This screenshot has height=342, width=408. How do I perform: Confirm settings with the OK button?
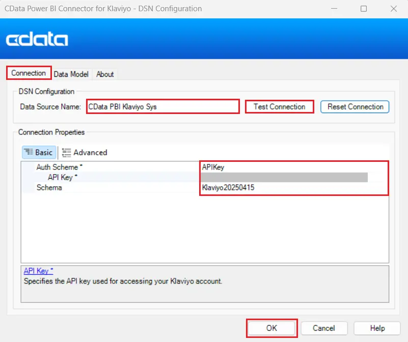point(271,328)
